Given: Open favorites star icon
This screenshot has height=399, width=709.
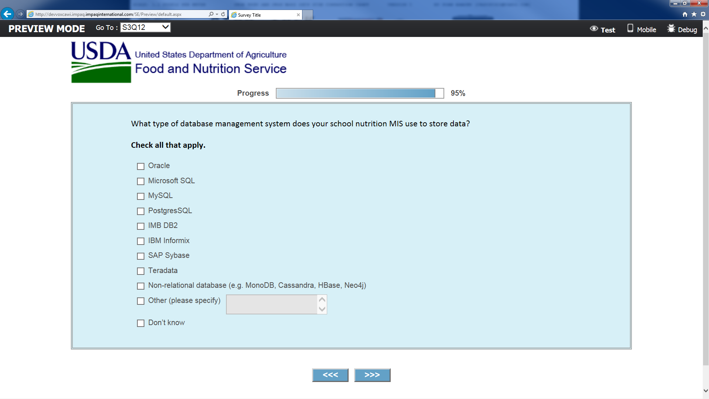Looking at the screenshot, I should [694, 14].
